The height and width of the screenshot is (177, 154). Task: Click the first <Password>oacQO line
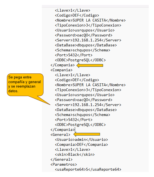tap(84, 35)
